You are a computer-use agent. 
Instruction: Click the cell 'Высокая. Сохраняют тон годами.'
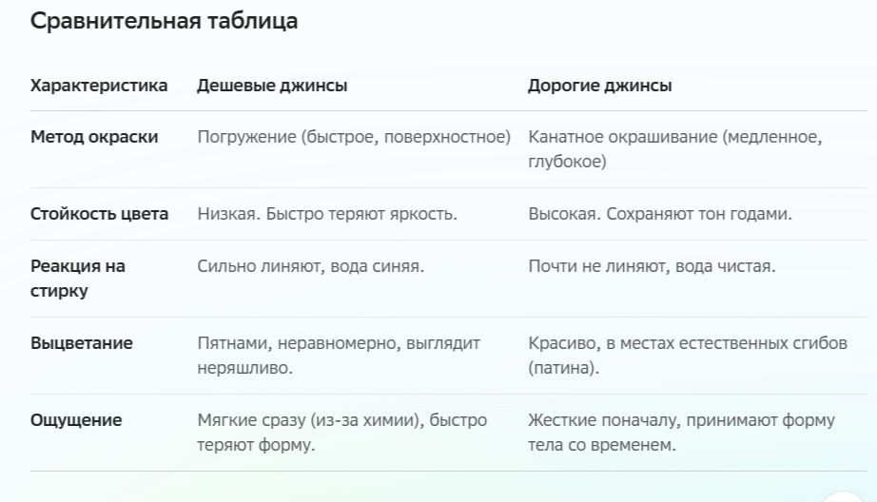tap(660, 214)
